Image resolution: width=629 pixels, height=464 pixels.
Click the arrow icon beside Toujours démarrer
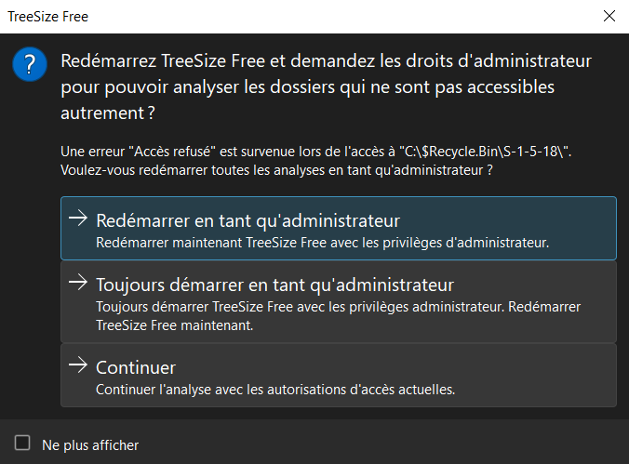[78, 283]
